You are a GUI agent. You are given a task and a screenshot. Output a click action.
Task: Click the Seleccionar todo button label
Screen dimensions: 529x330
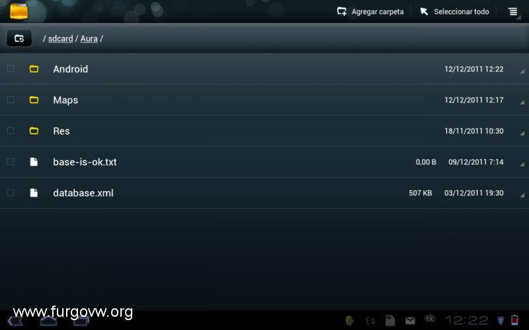[461, 12]
